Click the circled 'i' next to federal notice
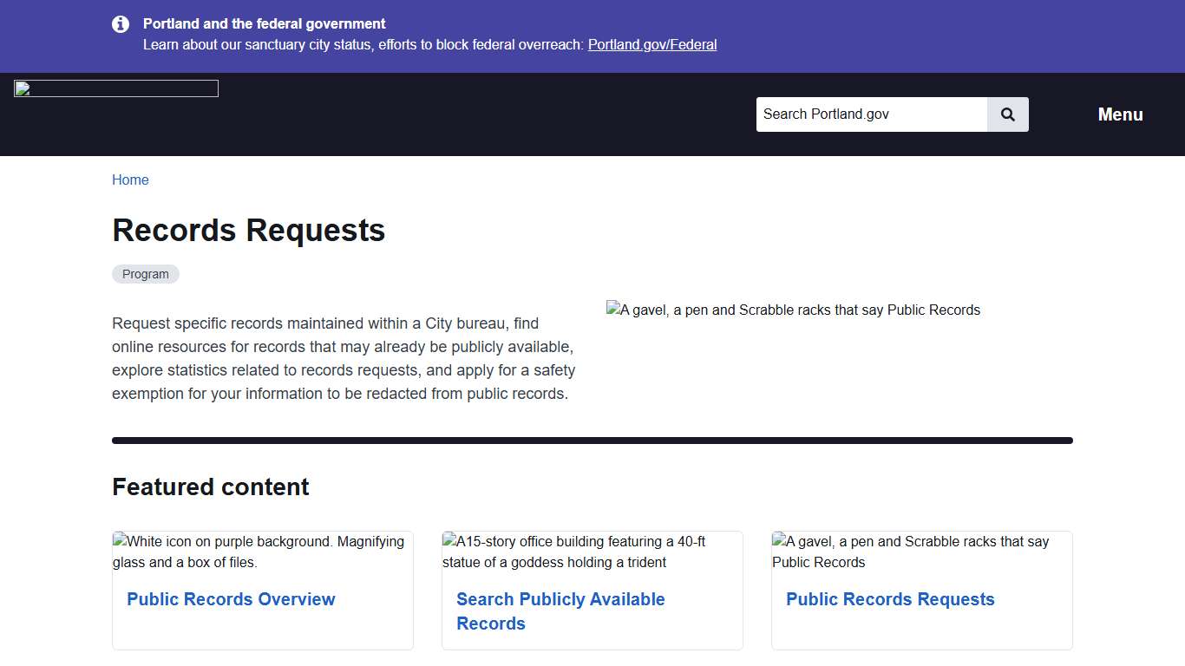Viewport: 1185px width, 666px height. click(x=121, y=24)
